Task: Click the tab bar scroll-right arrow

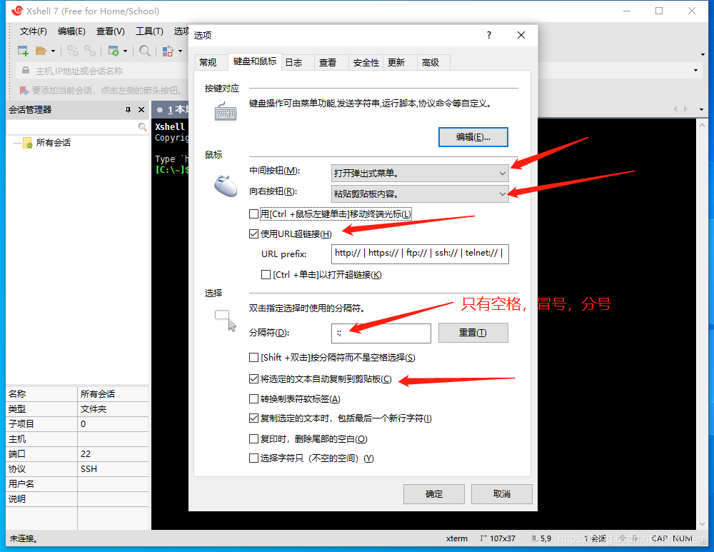Action: 685,109
